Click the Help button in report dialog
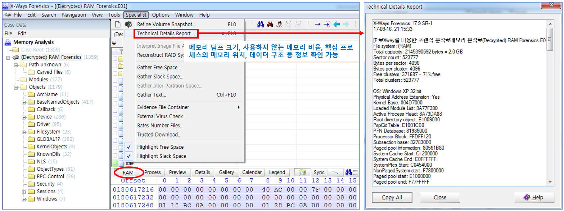The image size is (564, 211). pos(534,197)
